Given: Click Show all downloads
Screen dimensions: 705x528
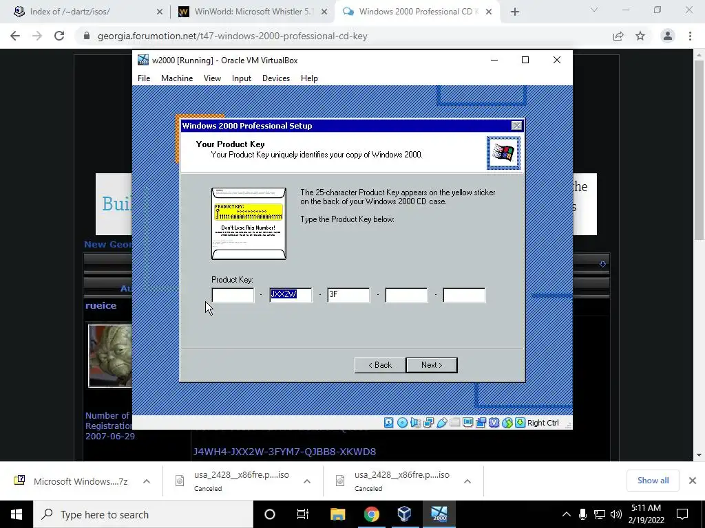Looking at the screenshot, I should (653, 481).
